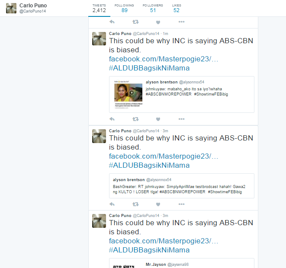The image size is (286, 268).
Task: Open #ALDUBBagsikNiMama hashtag in BashGreater quote tweet
Action: click(x=149, y=166)
